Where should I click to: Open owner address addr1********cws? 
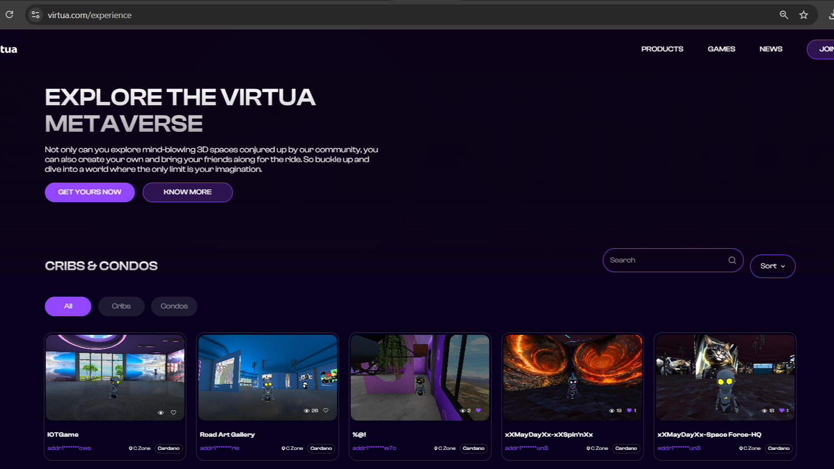pos(69,448)
